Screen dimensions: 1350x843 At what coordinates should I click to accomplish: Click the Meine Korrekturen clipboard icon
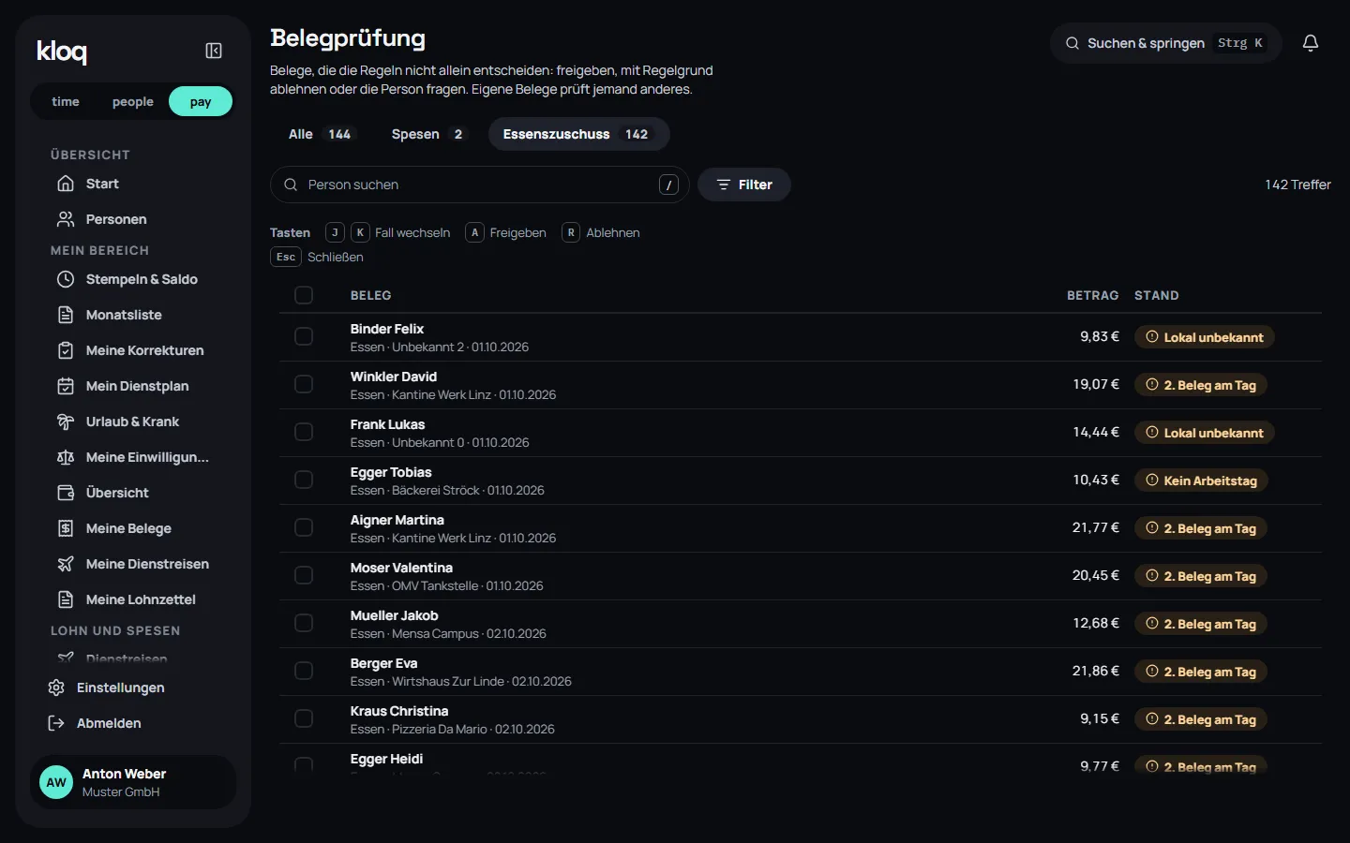66,350
